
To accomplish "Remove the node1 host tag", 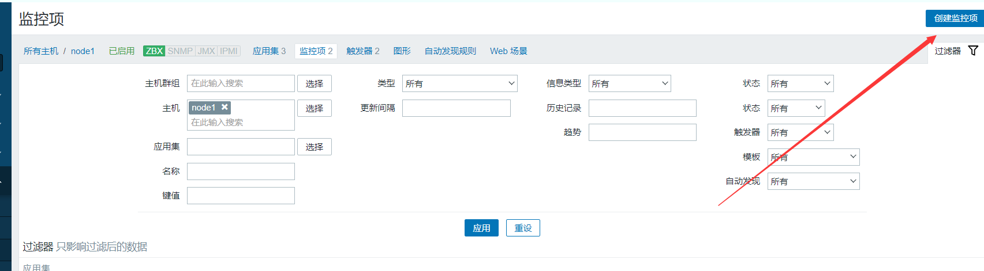I will point(225,107).
